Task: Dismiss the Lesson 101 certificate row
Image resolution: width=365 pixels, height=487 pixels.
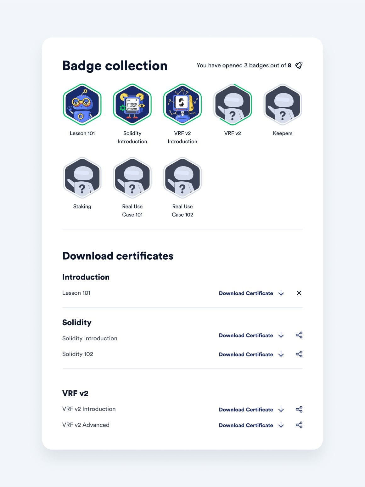Action: click(x=299, y=293)
